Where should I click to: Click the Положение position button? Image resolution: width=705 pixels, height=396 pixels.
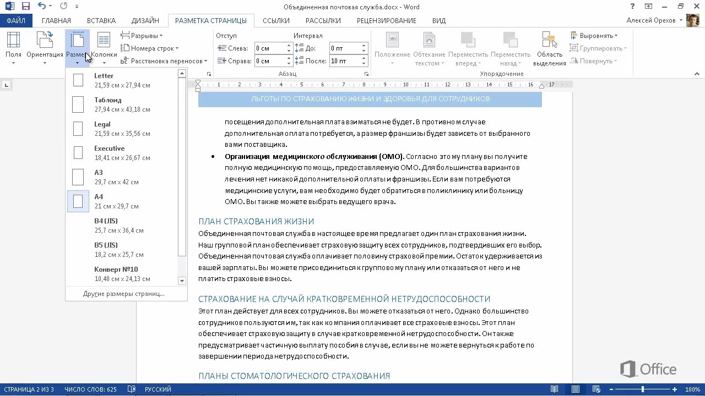392,48
